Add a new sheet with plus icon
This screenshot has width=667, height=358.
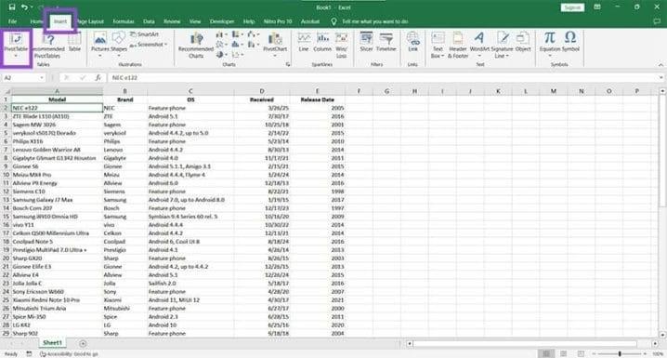click(x=83, y=343)
